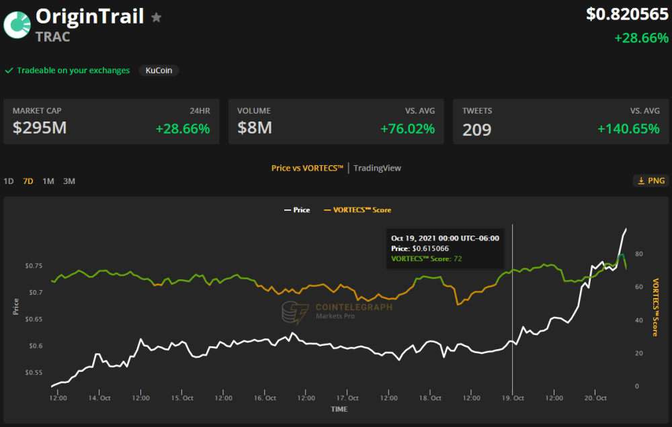Viewport: 672px width, 427px height.
Task: Click the +140.65% tweets vs. avg value
Action: (628, 128)
